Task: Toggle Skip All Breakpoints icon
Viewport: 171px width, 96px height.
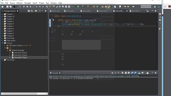Action: pos(20,7)
